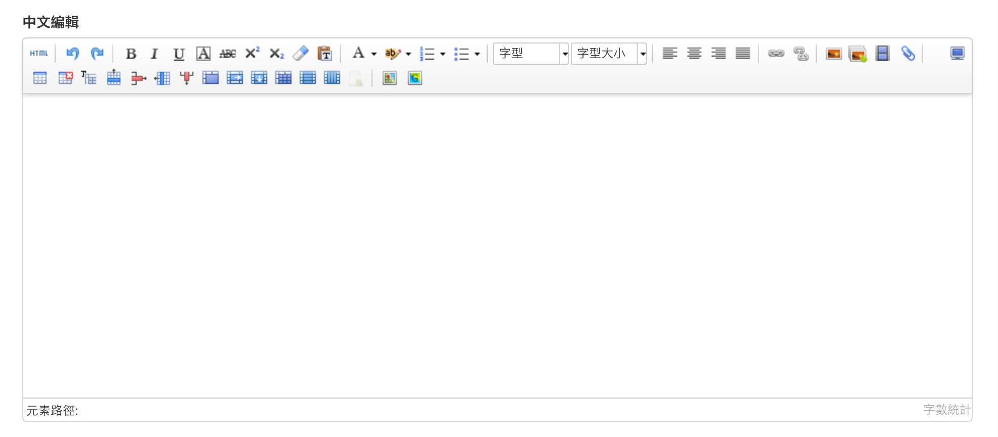998x437 pixels.
Task: Toggle bold formatting
Action: click(x=131, y=53)
